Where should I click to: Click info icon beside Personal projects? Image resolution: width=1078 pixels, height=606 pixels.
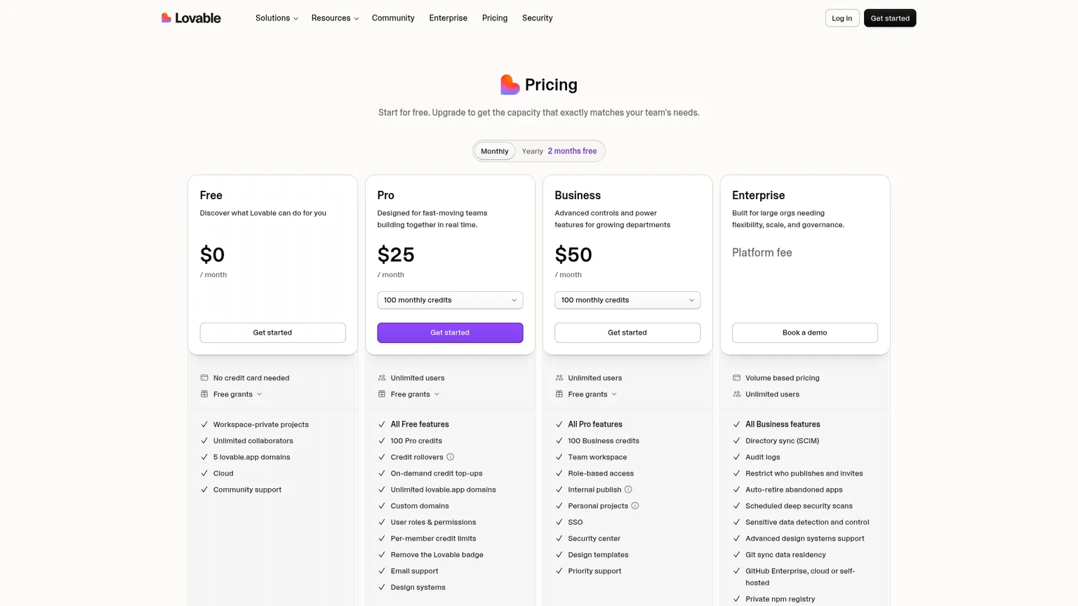click(635, 506)
